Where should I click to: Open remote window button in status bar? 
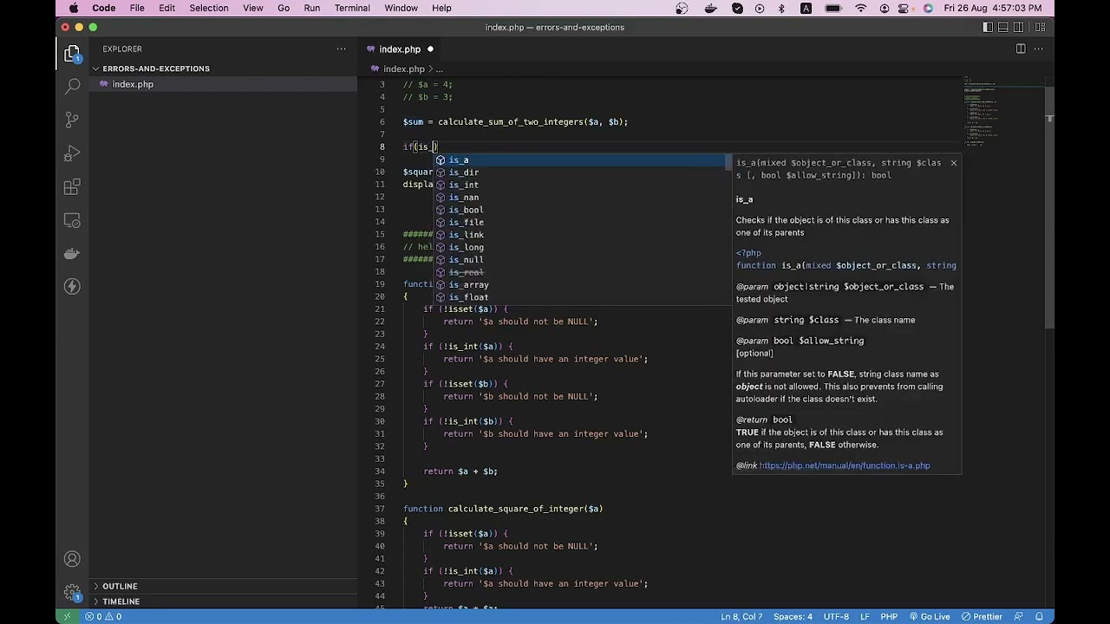pos(68,616)
